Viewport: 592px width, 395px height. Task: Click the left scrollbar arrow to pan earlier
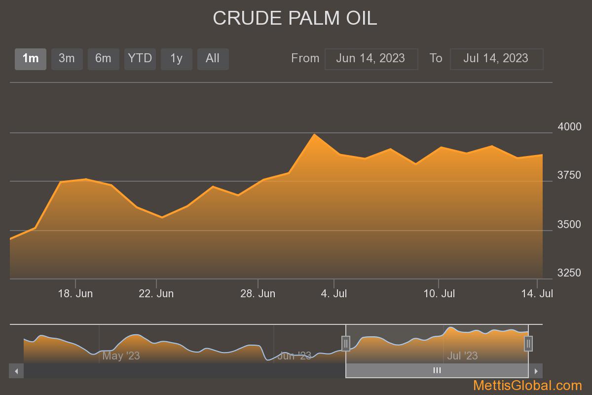[15, 370]
